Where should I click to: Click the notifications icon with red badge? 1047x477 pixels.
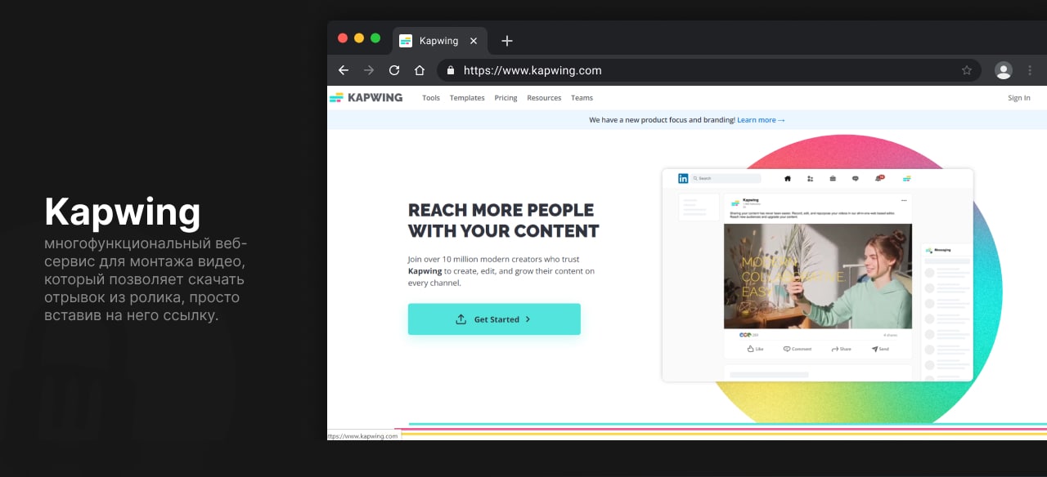click(879, 178)
